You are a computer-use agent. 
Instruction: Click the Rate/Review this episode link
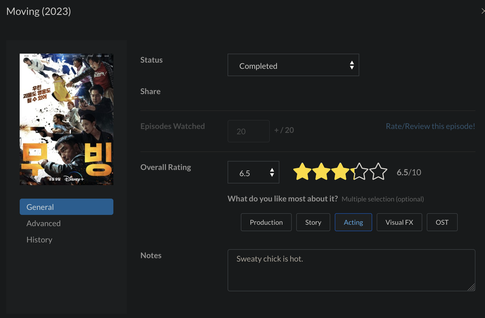[430, 126]
